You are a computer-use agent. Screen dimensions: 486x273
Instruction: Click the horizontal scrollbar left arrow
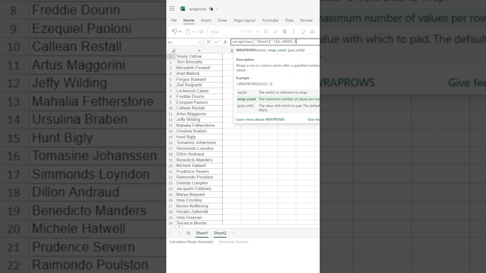pos(179,226)
